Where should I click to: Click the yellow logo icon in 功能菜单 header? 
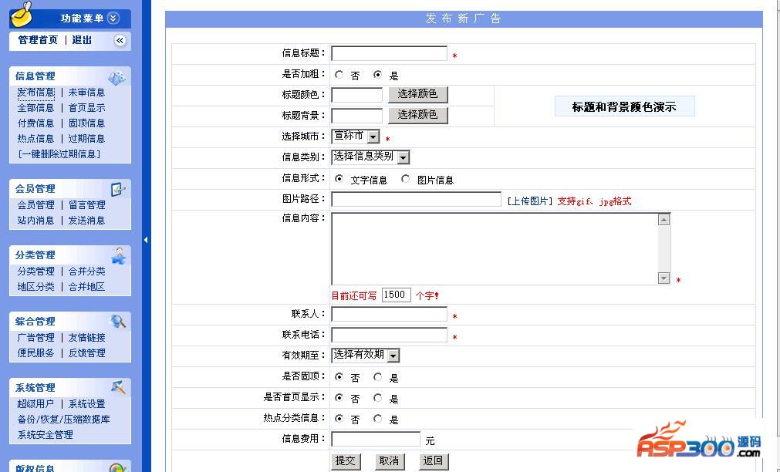tap(22, 14)
